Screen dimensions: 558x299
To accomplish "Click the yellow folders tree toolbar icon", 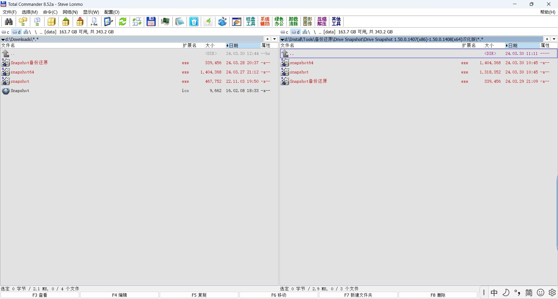I will [x=23, y=22].
